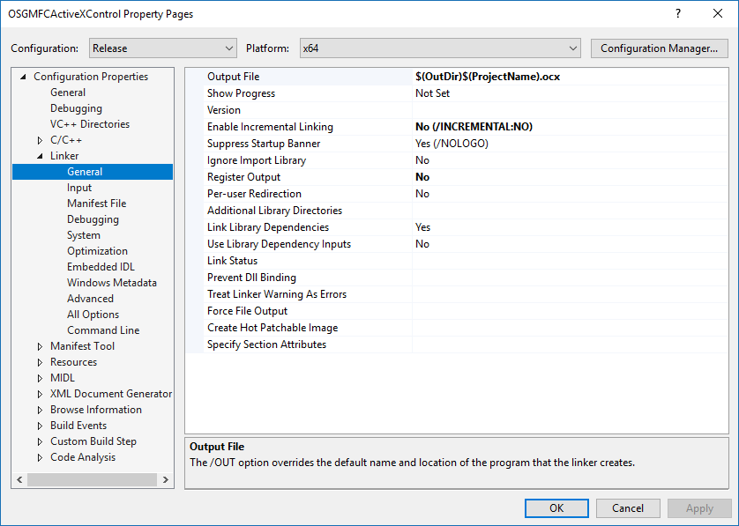
Task: Select the Enable Incremental Linking property
Action: pos(270,127)
